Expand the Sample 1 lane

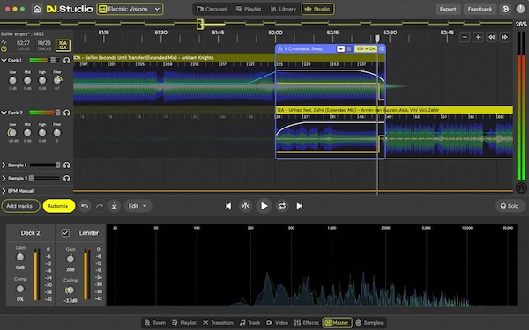pos(4,165)
